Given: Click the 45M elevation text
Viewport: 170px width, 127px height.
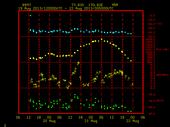Looking at the screenshot, I should pyautogui.click(x=115, y=5).
